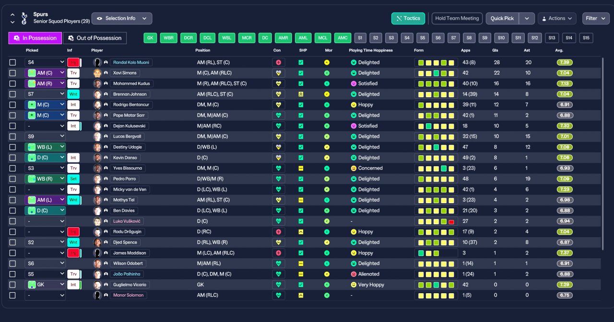614x322 pixels.
Task: Open the Selection Info dropdown
Action: 122,18
